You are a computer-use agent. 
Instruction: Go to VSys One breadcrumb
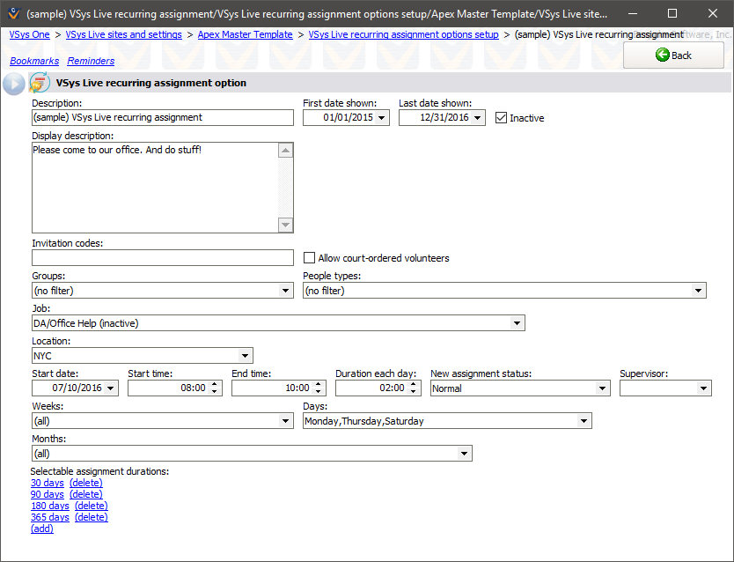point(30,34)
